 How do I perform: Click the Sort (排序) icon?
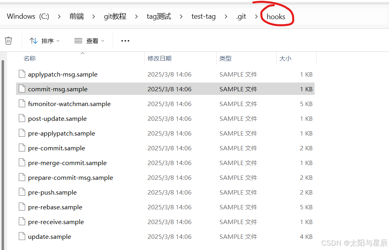point(32,40)
